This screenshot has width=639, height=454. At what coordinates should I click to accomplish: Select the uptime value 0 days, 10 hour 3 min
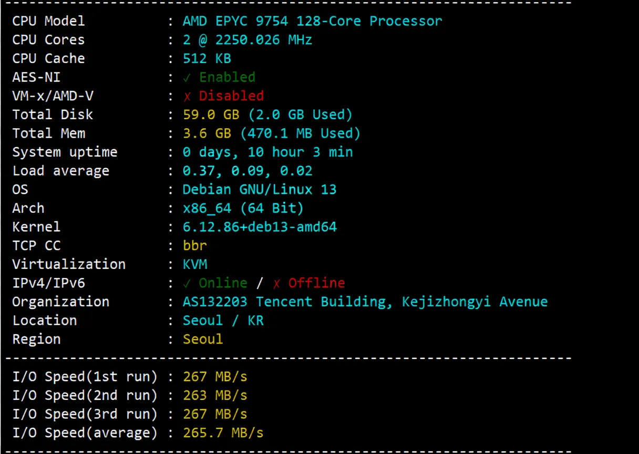pos(267,152)
